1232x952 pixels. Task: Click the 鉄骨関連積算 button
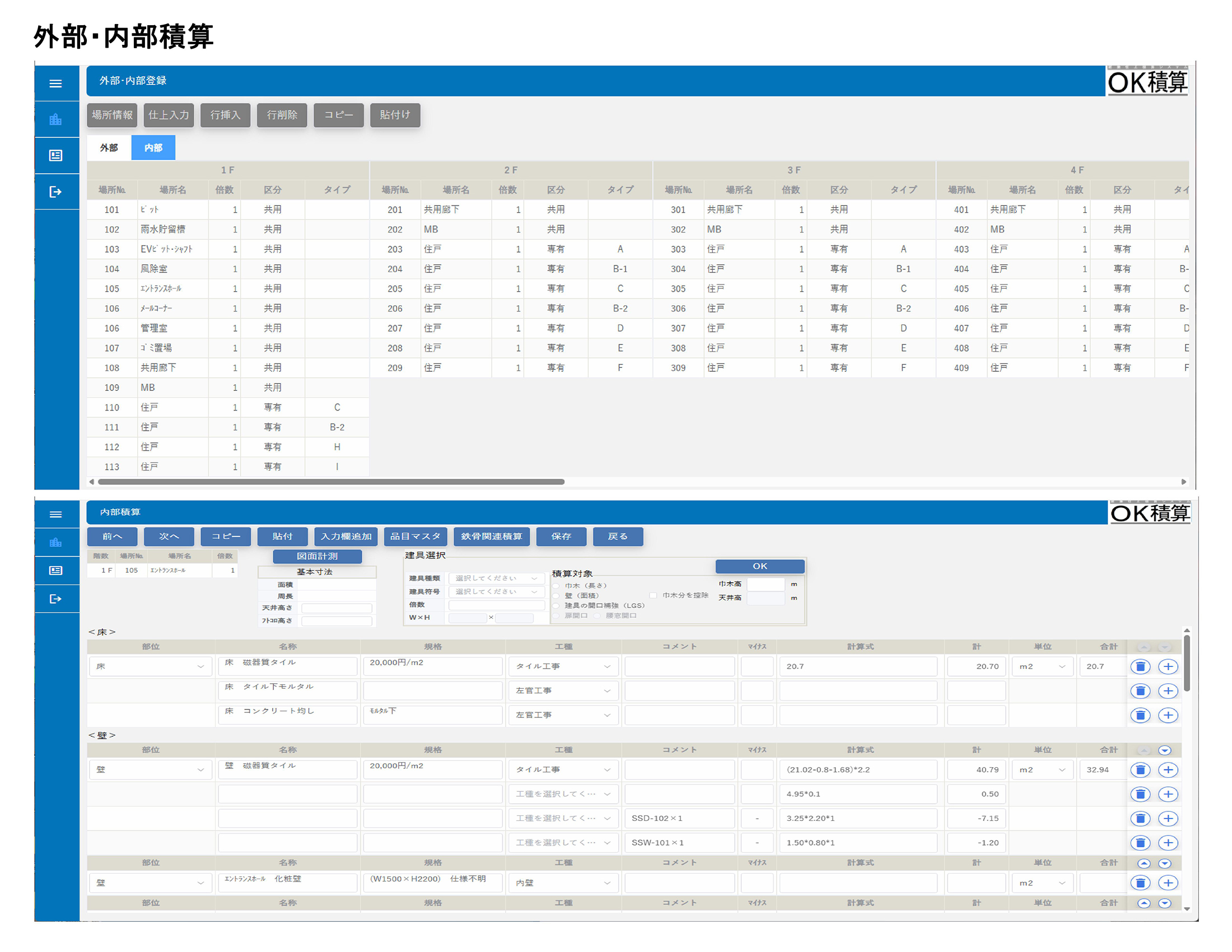pyautogui.click(x=491, y=536)
